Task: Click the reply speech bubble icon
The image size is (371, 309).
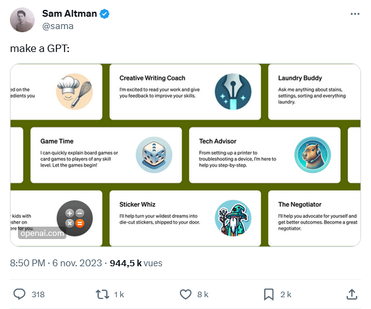Action: tap(19, 294)
